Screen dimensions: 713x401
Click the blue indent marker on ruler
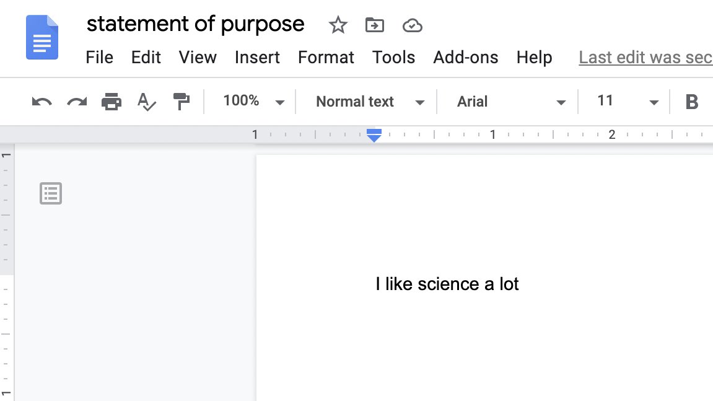click(374, 135)
